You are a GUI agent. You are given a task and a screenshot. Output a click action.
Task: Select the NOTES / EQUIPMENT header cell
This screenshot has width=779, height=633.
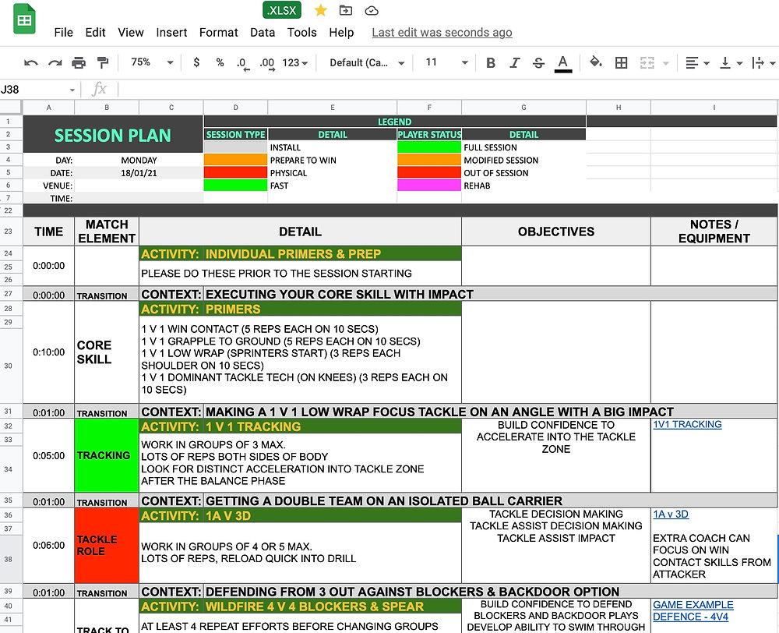[x=714, y=232]
